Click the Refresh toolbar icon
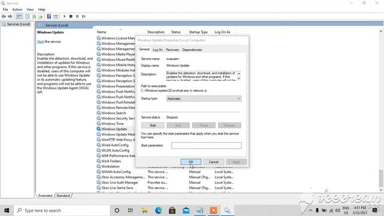This screenshot has width=384, height=216. pyautogui.click(x=34, y=16)
